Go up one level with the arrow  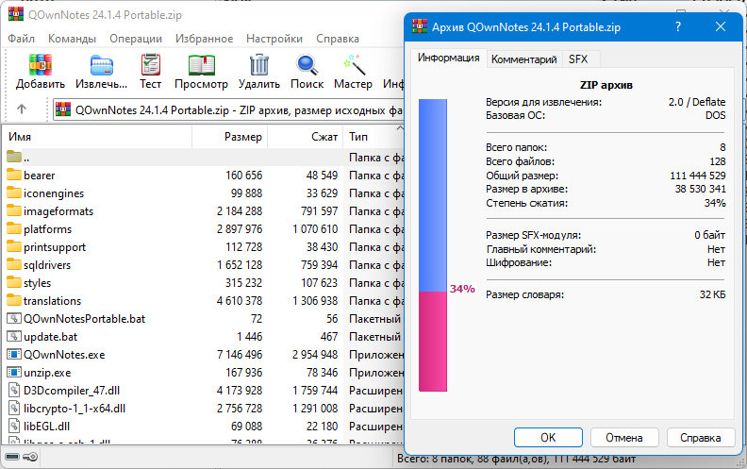pyautogui.click(x=22, y=109)
